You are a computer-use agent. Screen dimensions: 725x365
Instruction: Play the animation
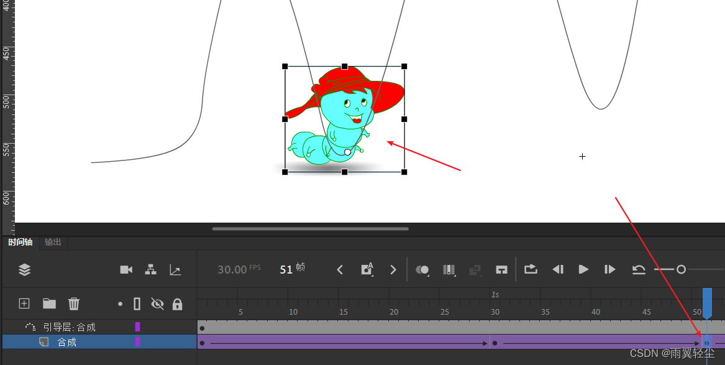pyautogui.click(x=584, y=269)
